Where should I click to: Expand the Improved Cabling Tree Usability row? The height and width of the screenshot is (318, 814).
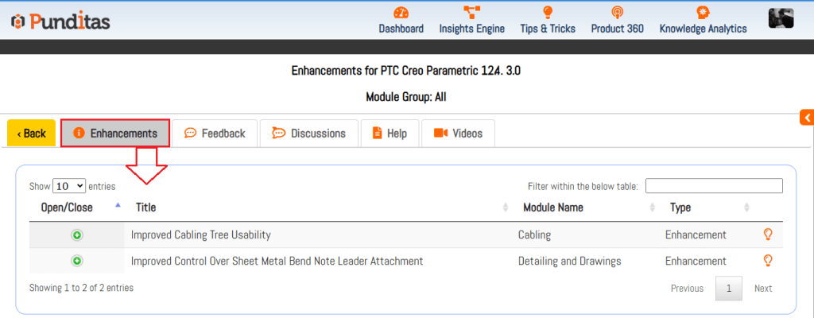point(77,235)
